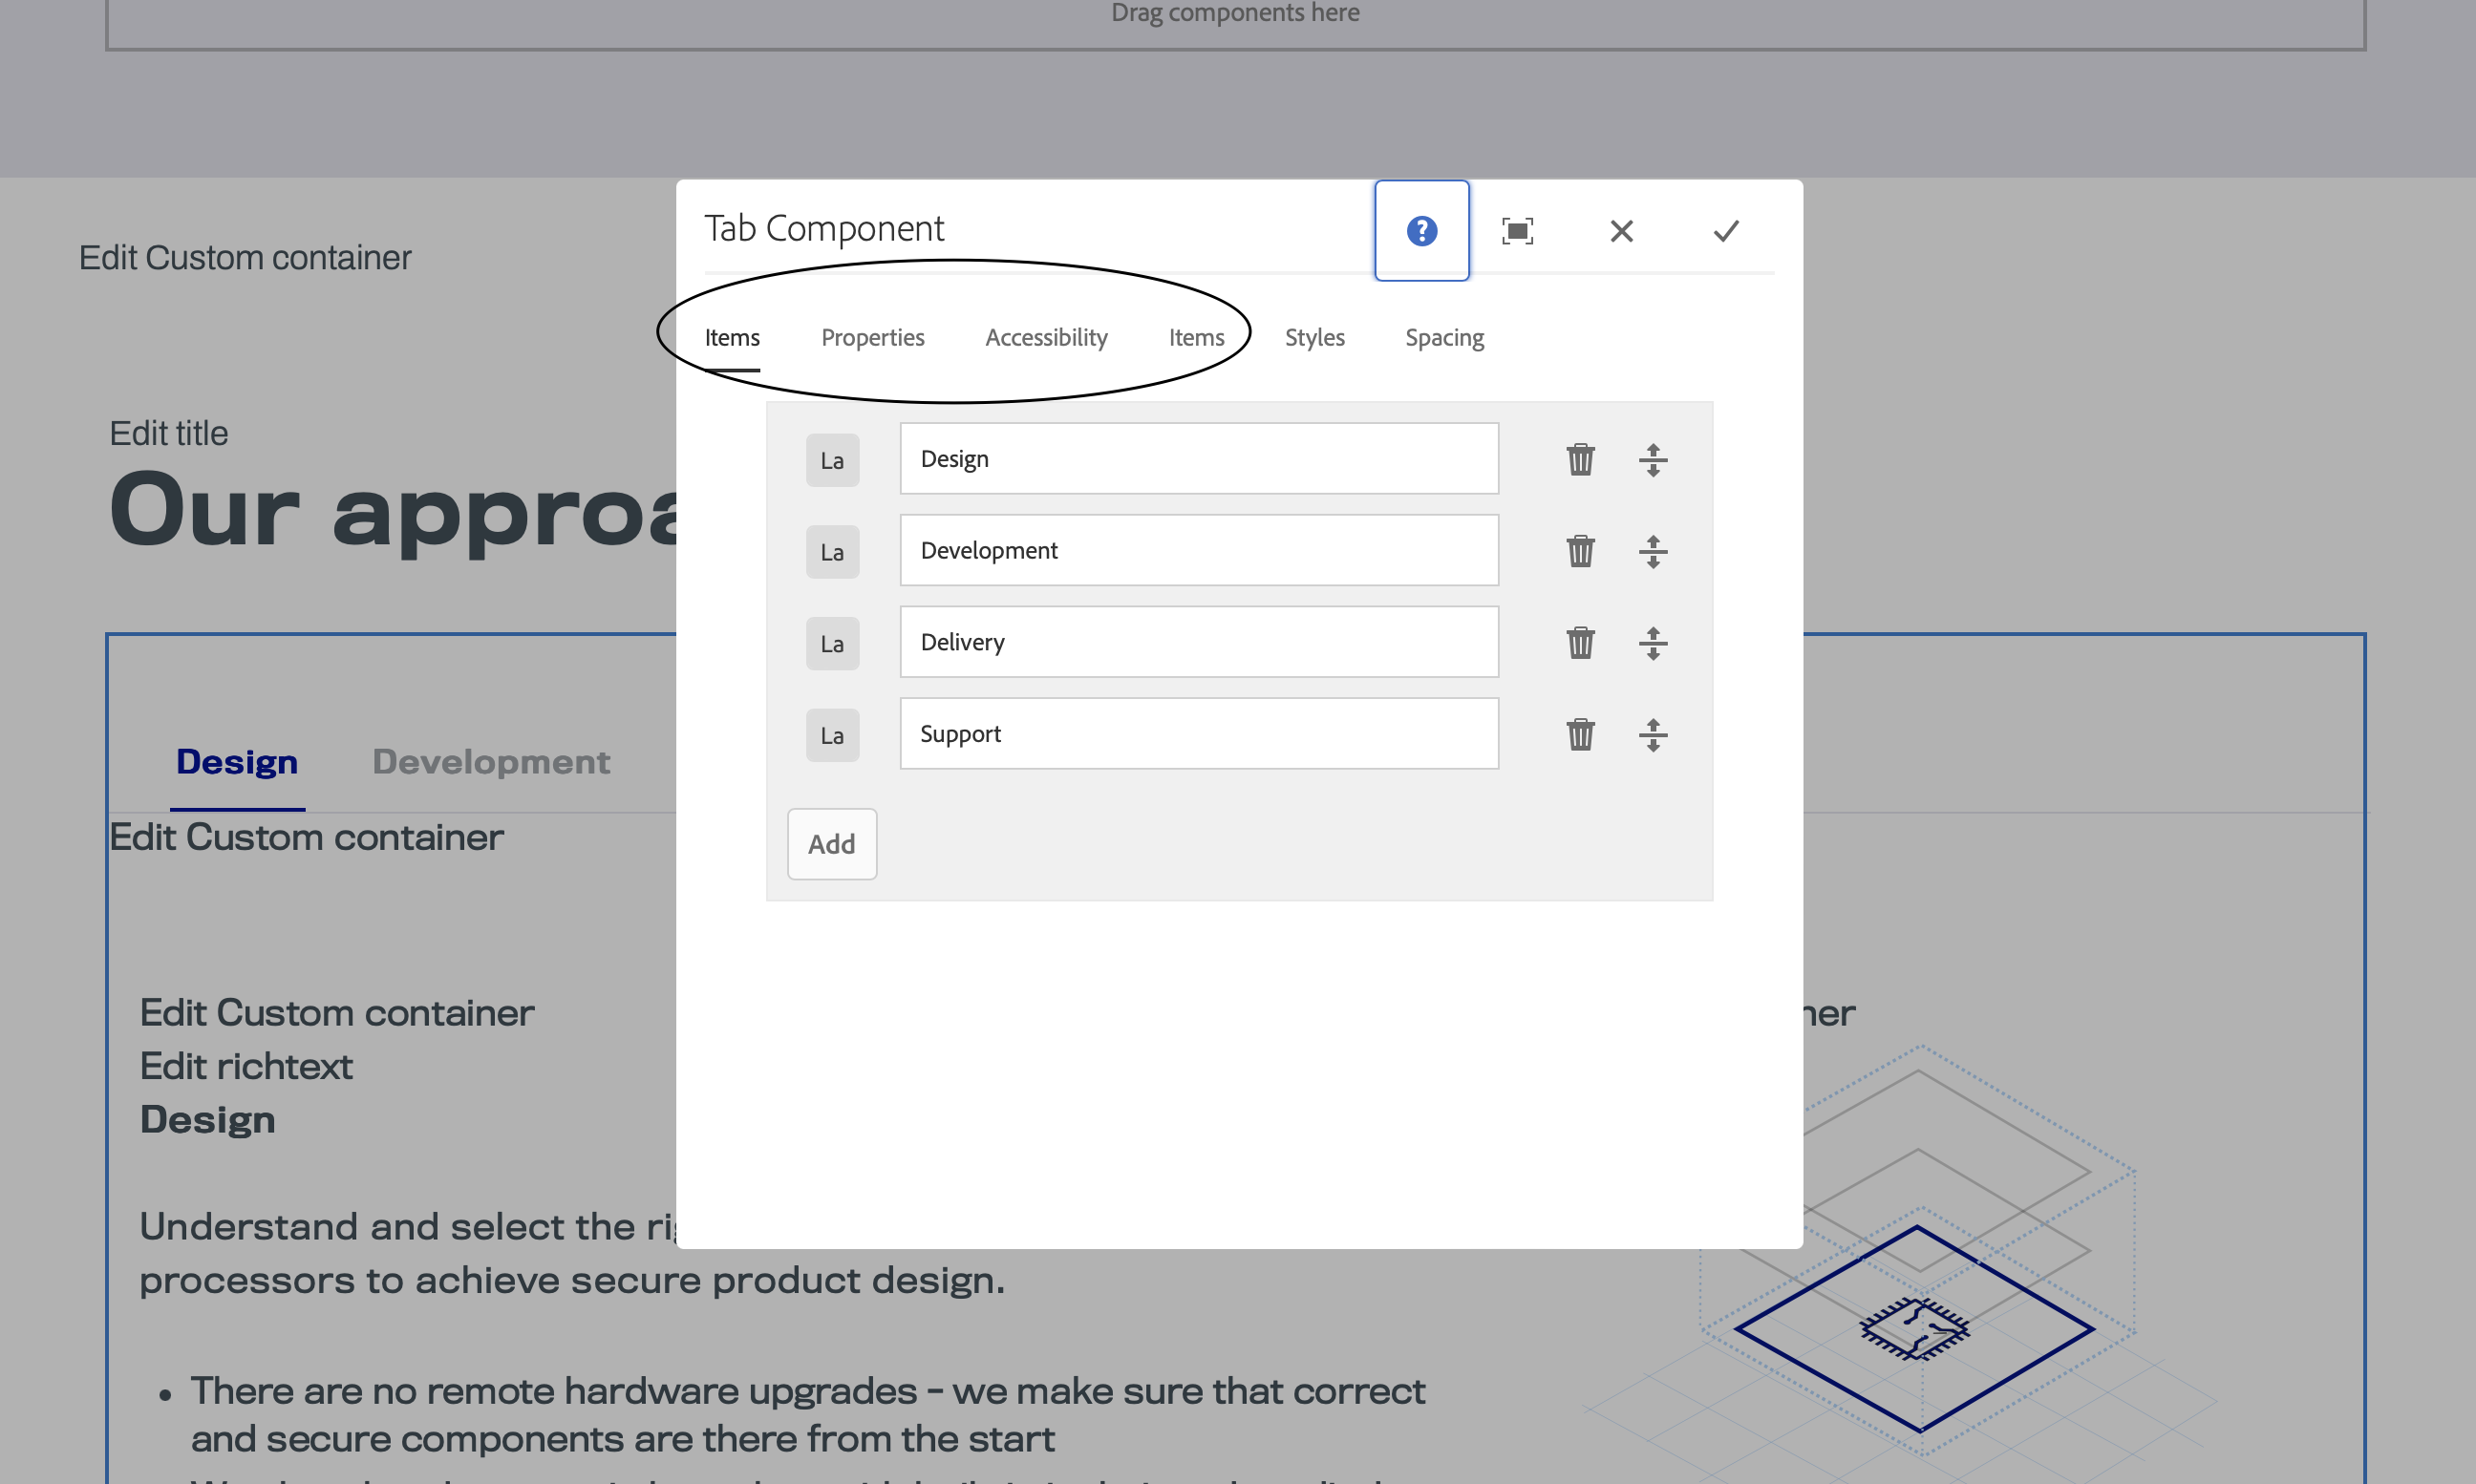The height and width of the screenshot is (1484, 2476).
Task: Click inside the Development label text field
Action: click(x=1197, y=550)
